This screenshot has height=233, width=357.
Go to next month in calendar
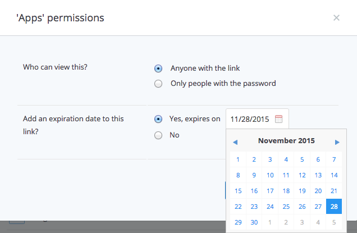tap(337, 142)
